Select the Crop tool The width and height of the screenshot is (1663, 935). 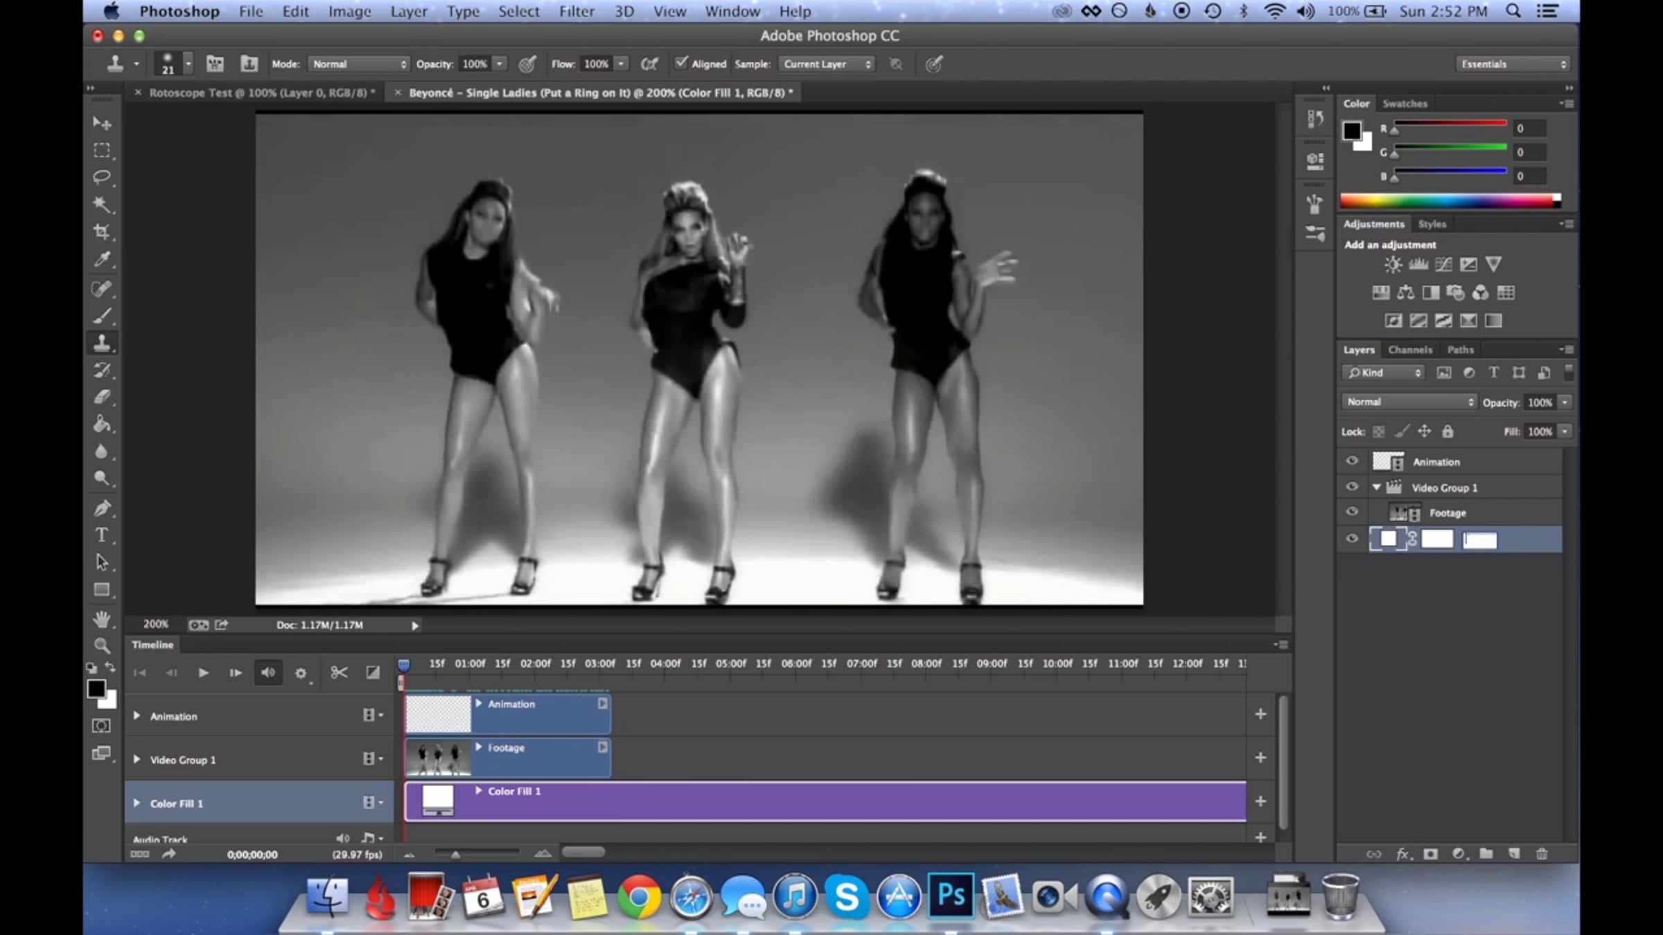tap(102, 232)
